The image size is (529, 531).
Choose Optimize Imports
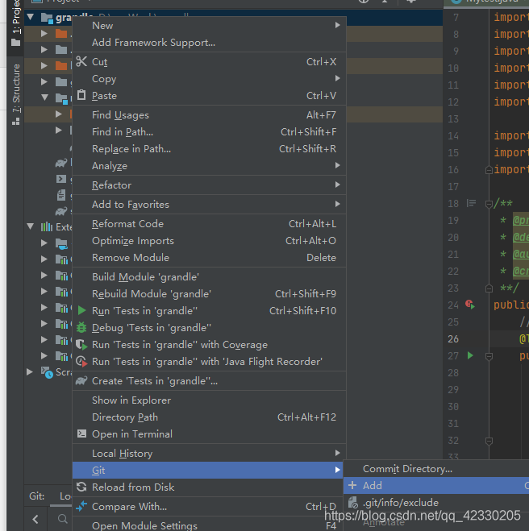click(209, 241)
